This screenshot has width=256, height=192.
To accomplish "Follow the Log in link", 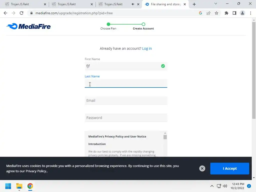I will 147,48.
